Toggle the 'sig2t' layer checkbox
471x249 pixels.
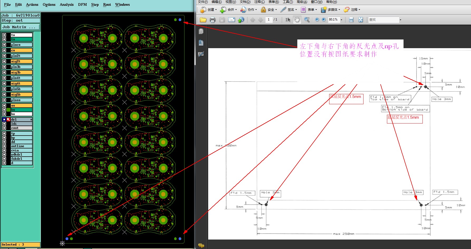4,61
